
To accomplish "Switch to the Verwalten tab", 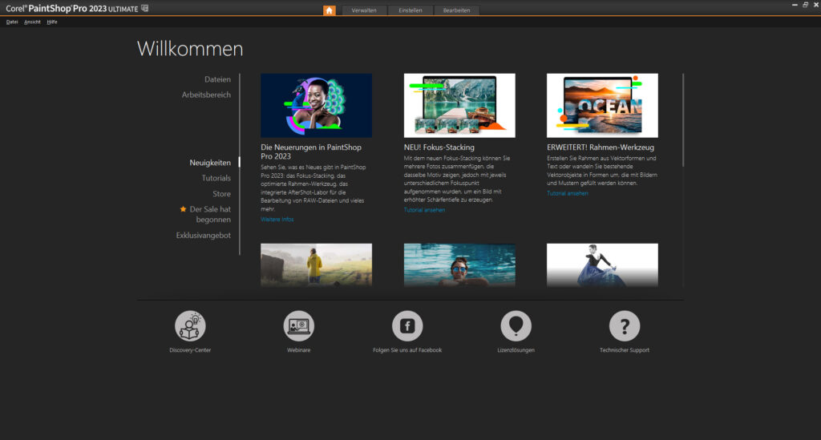I will [364, 10].
